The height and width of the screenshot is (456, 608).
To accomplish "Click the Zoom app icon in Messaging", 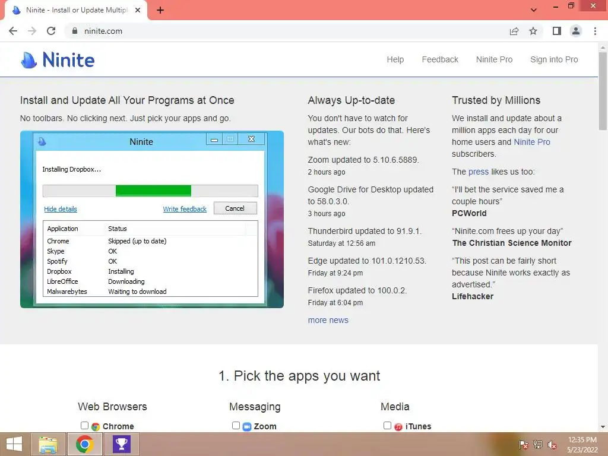I will point(247,426).
